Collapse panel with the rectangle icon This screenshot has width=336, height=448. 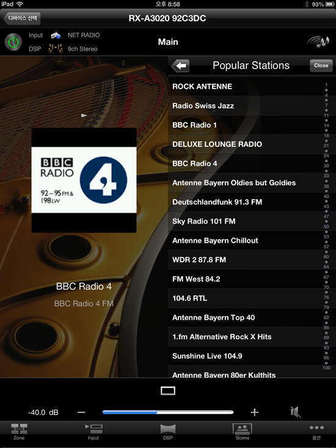click(x=168, y=391)
